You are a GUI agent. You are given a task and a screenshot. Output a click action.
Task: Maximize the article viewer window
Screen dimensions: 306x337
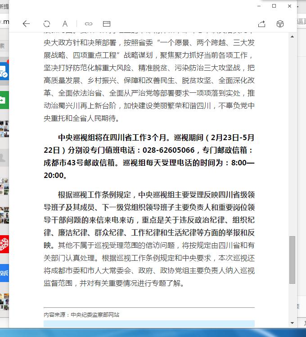274,6
